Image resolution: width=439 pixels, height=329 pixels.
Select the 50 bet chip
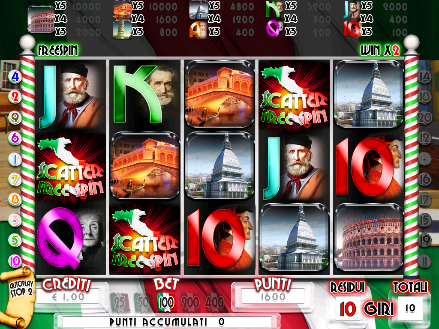[143, 302]
